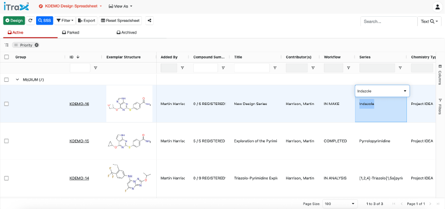Viewport: 445px width, 209px height.
Task: Open the KDEMO-15 exemplar structure image
Action: [x=130, y=141]
